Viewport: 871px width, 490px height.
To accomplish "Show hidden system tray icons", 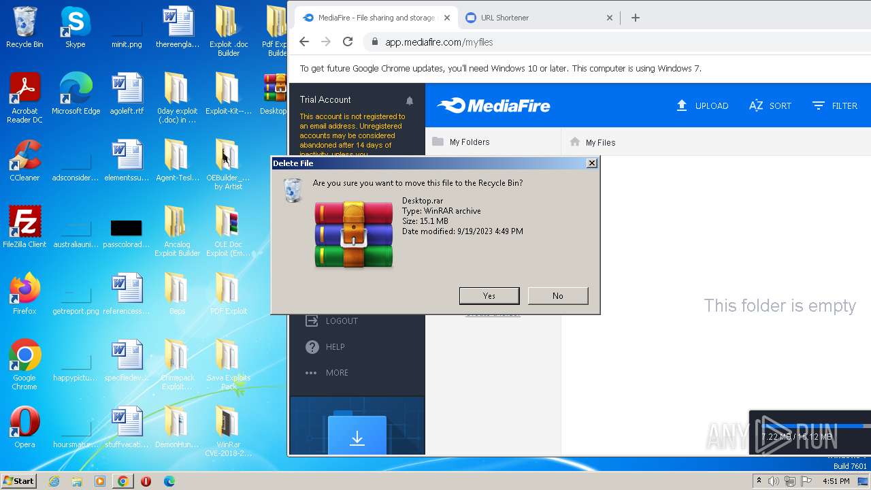I will (x=759, y=481).
